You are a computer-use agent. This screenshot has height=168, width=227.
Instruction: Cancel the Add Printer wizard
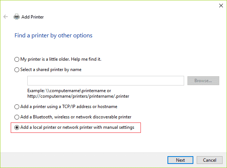[209, 160]
